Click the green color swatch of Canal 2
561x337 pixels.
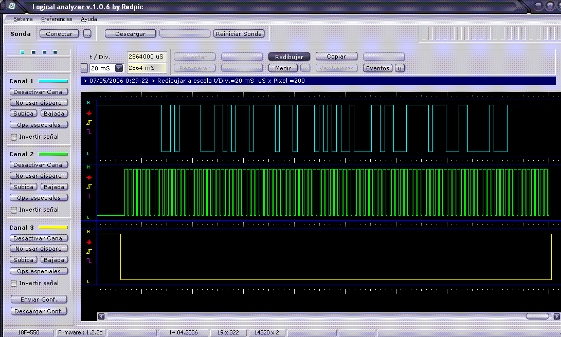[x=53, y=154]
